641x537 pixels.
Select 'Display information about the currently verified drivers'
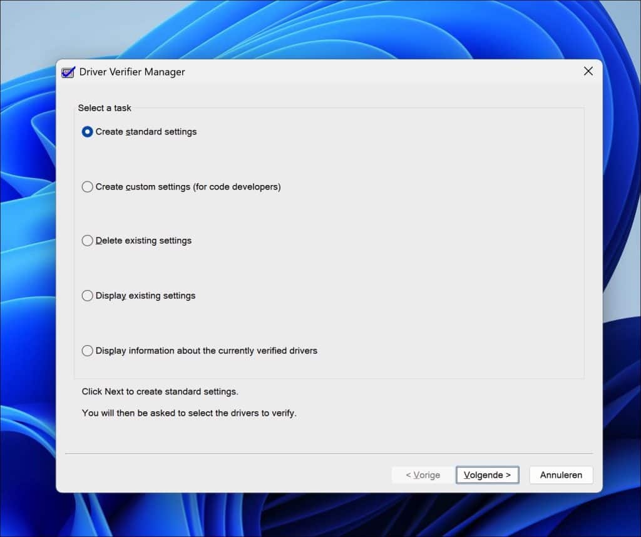[88, 351]
